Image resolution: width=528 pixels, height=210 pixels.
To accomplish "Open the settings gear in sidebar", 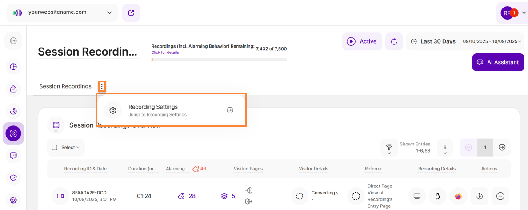I will point(13,200).
